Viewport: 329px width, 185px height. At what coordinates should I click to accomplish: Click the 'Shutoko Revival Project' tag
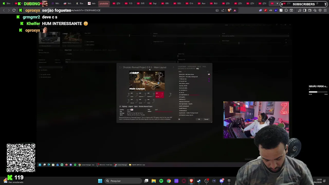145,106
